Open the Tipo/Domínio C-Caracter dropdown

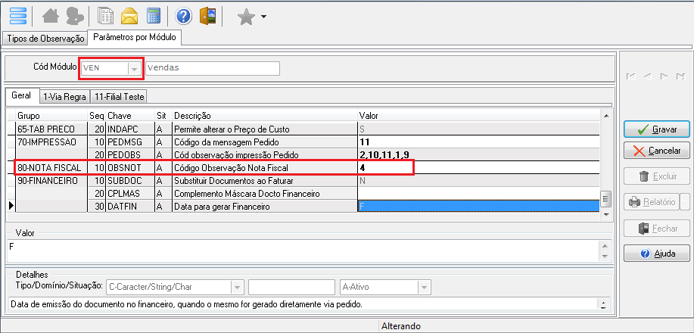tap(237, 288)
